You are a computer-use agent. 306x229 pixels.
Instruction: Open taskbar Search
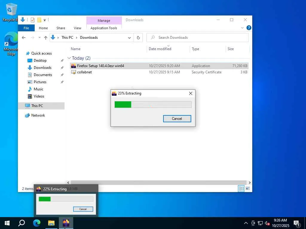(22, 223)
